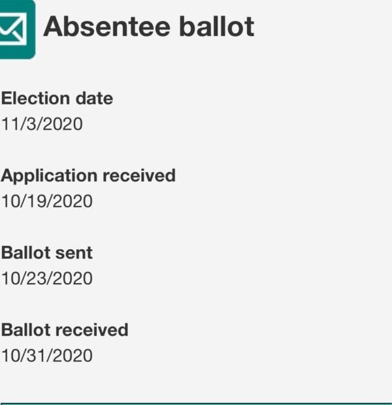Click the word "Election" in Election date
The height and width of the screenshot is (405, 392).
(35, 98)
